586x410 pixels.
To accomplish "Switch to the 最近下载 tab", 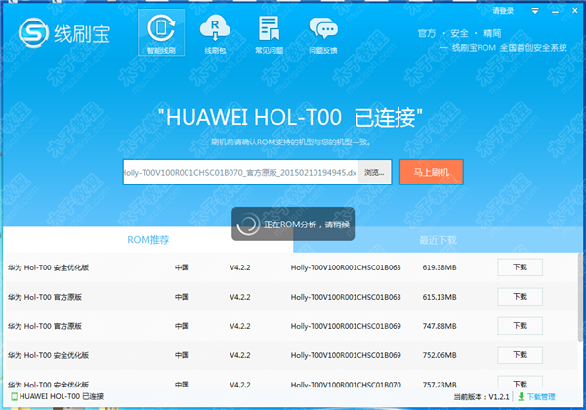I will tap(438, 240).
